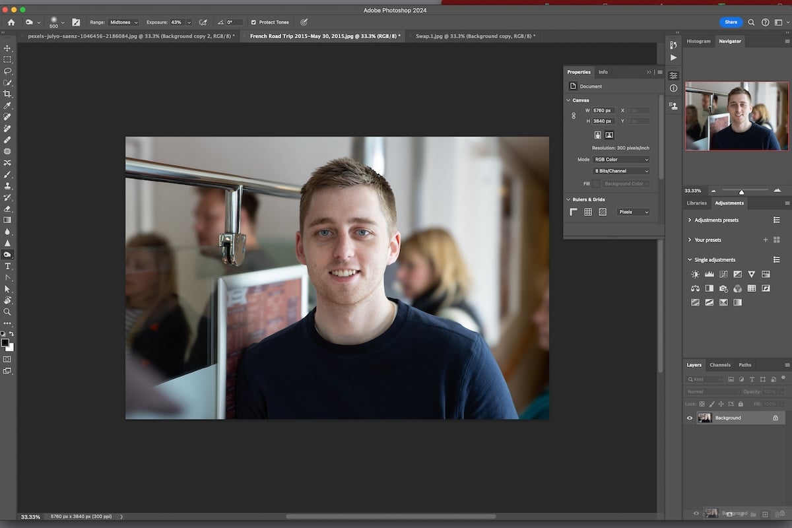Open a Hue/Saturation adjustment
792x528 pixels.
(766, 274)
